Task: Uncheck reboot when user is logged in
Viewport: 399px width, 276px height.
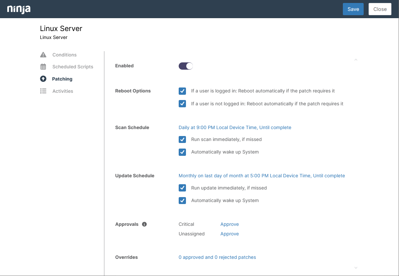Action: (182, 91)
